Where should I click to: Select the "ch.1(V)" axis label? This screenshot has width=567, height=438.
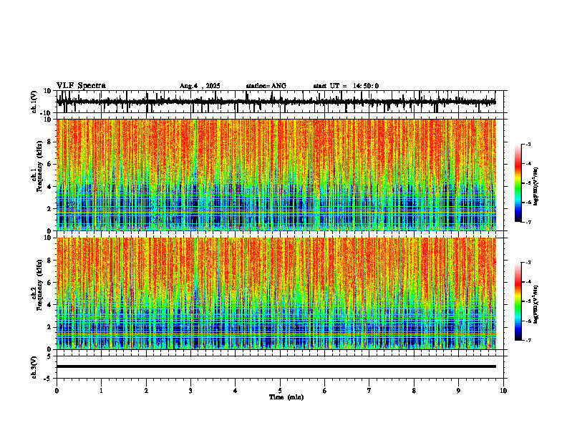34,102
